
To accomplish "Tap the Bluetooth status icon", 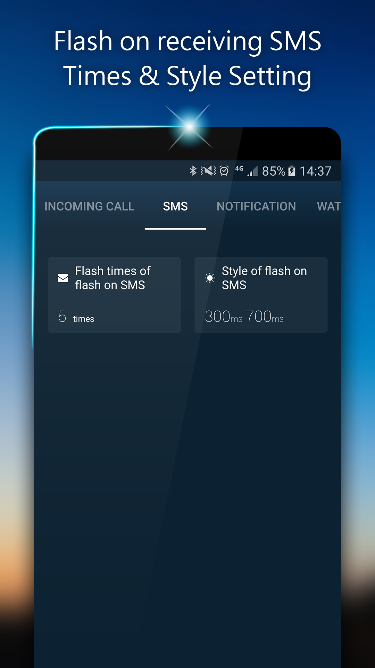I will coord(193,171).
